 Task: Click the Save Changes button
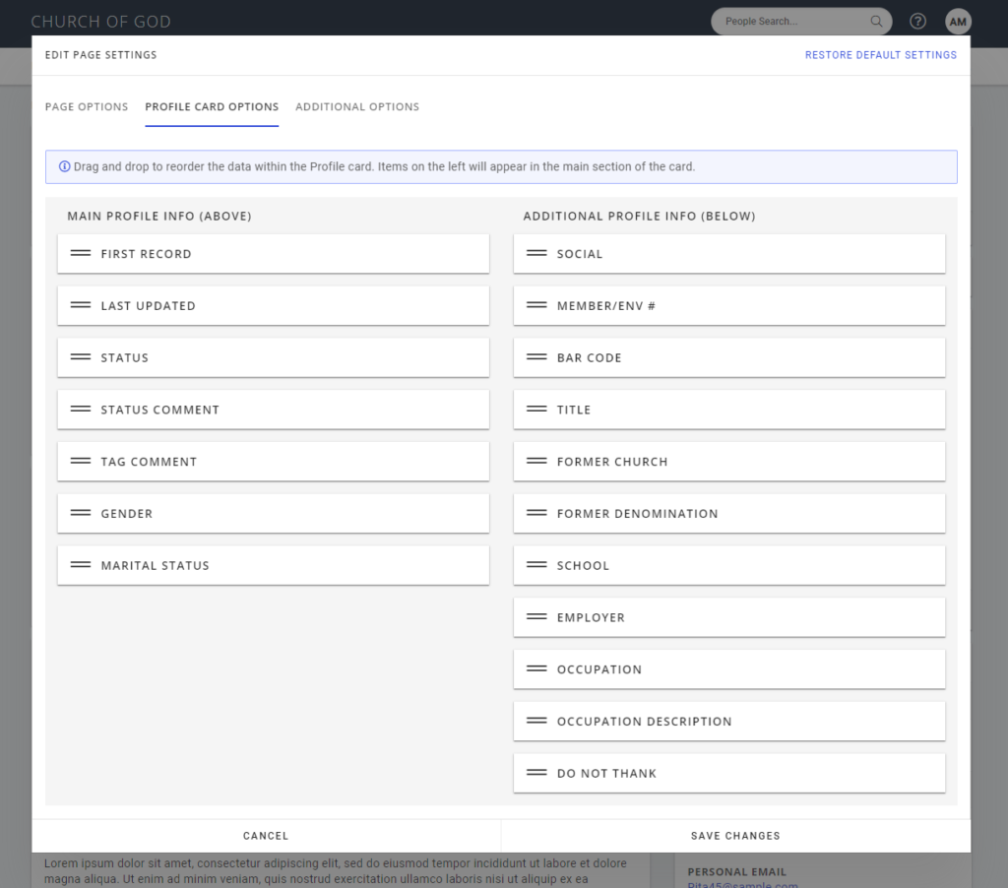tap(735, 836)
